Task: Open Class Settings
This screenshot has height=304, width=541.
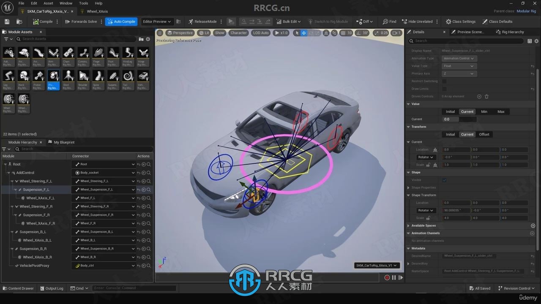Action: (461, 22)
